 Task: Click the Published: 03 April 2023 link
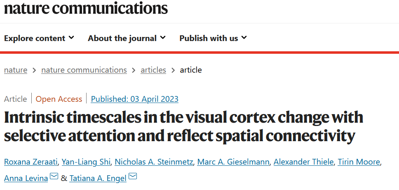coord(134,99)
